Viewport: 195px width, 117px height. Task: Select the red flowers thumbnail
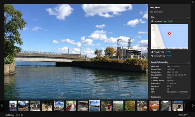[x=130, y=106]
